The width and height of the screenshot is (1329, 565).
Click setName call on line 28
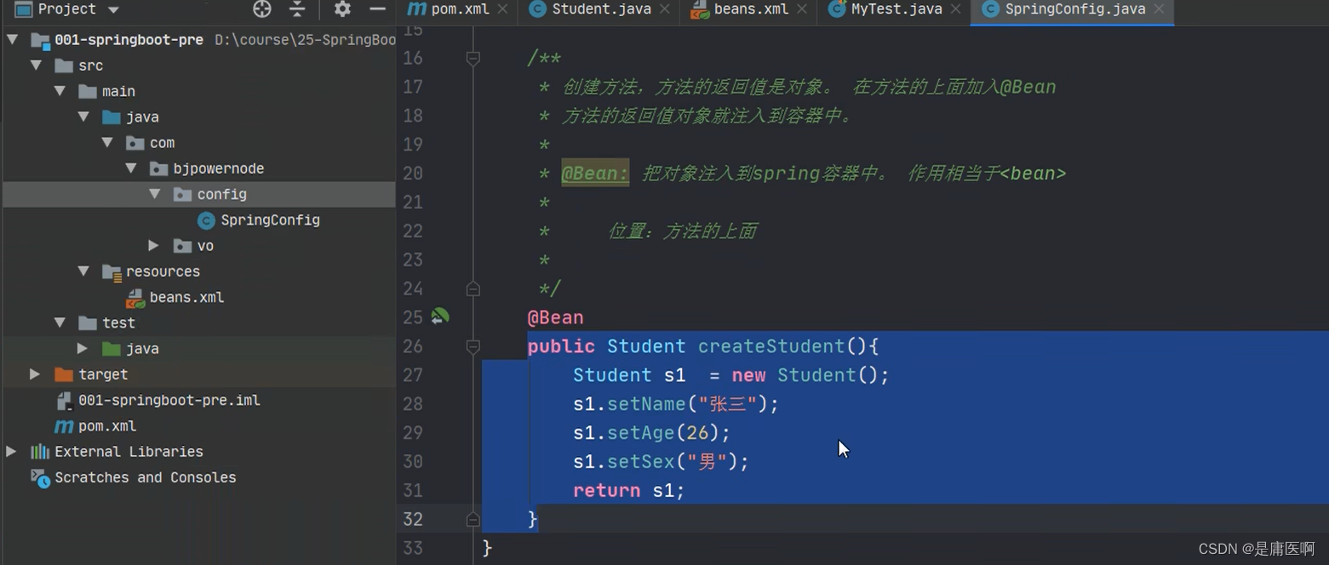pos(646,404)
